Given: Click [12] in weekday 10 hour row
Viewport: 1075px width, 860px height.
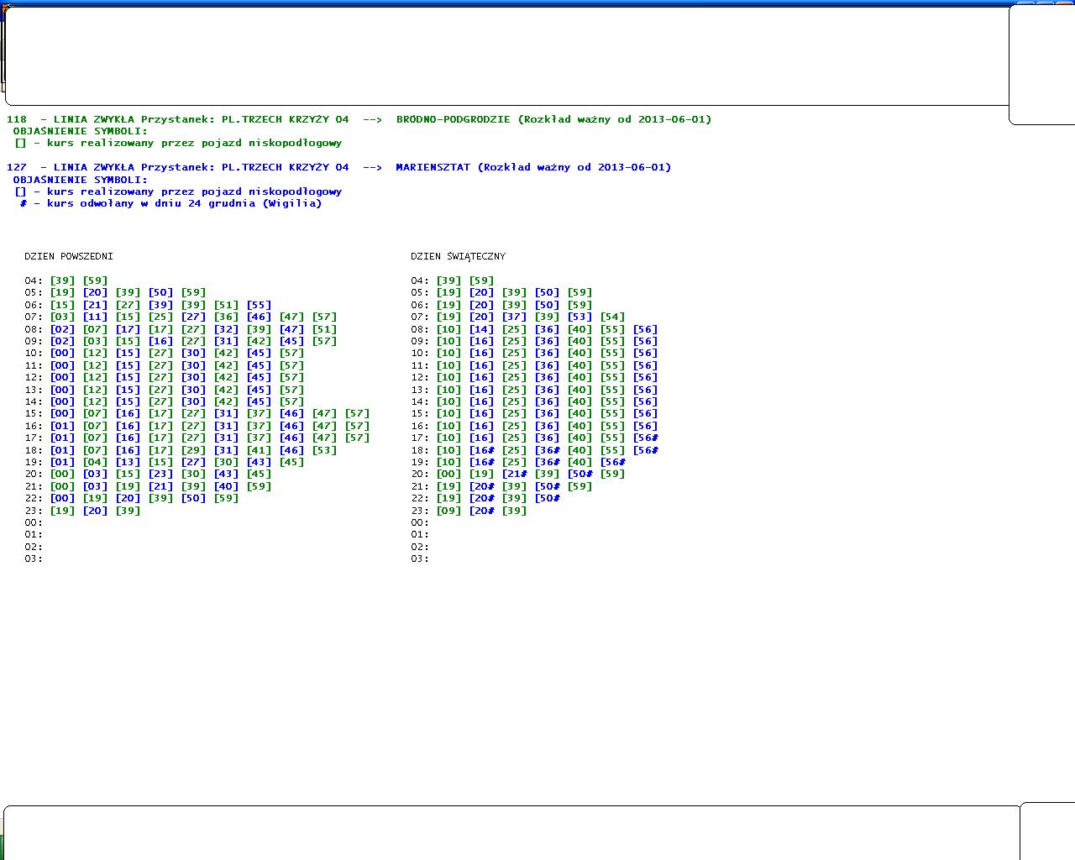Looking at the screenshot, I should [x=96, y=354].
